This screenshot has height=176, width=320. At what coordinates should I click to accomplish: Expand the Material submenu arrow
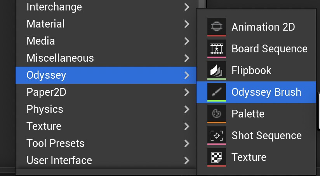tap(187, 24)
